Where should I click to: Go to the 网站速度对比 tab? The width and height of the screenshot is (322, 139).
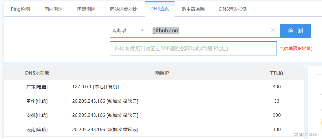(x=124, y=9)
